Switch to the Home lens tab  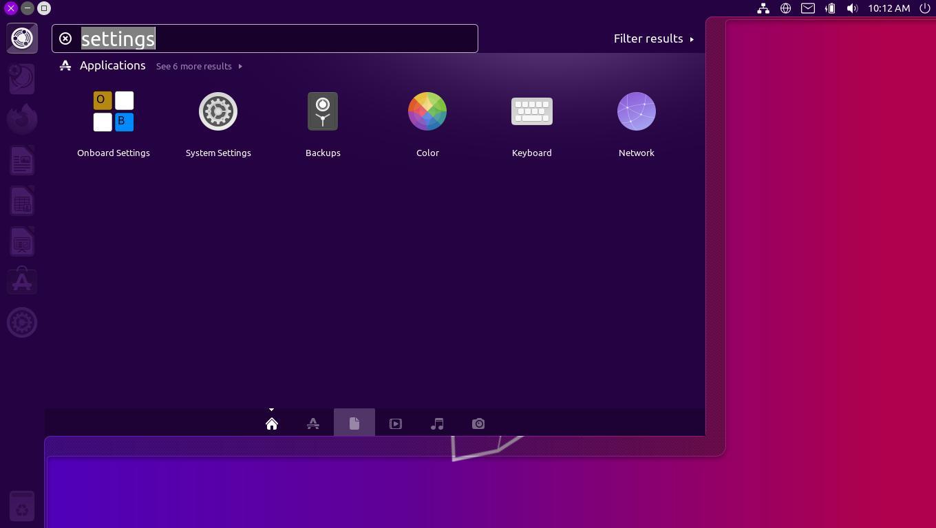tap(272, 423)
